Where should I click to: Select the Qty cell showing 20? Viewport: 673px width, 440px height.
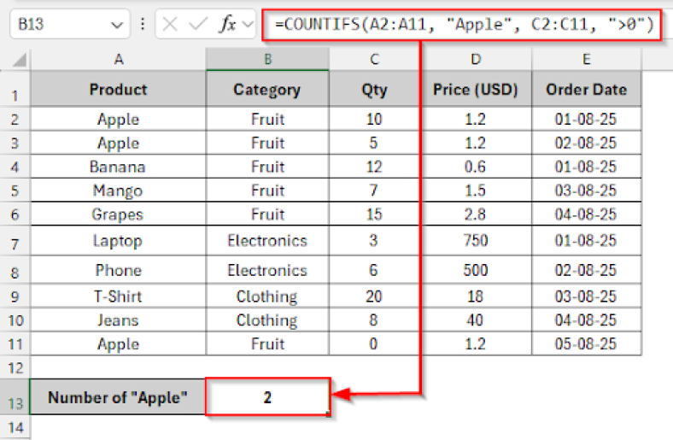(x=373, y=296)
